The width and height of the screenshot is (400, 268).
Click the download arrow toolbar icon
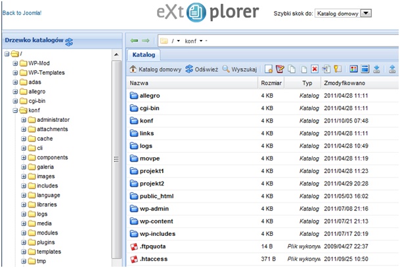[x=376, y=69]
